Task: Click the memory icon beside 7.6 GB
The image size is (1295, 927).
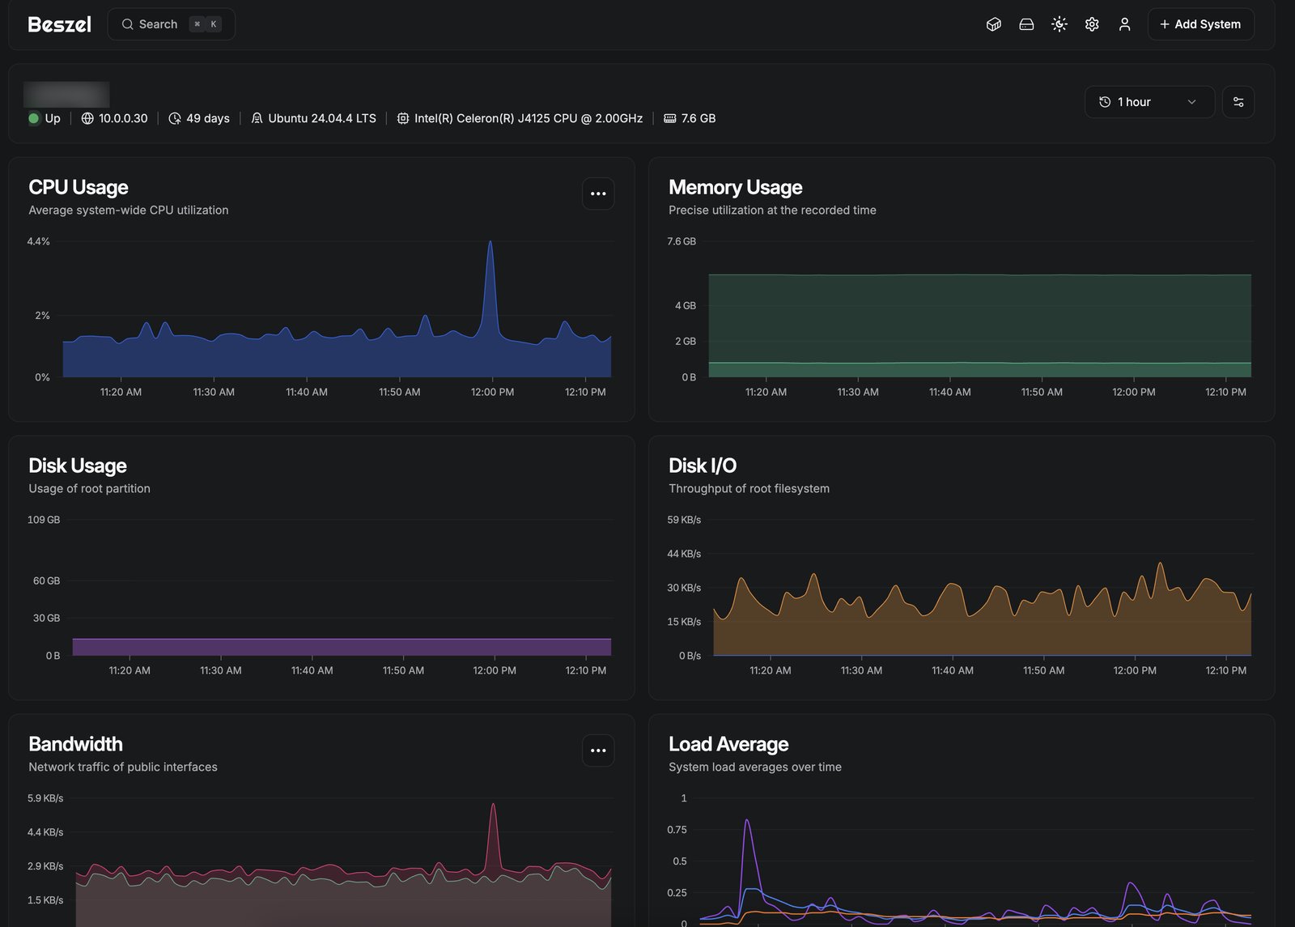Action: tap(669, 118)
